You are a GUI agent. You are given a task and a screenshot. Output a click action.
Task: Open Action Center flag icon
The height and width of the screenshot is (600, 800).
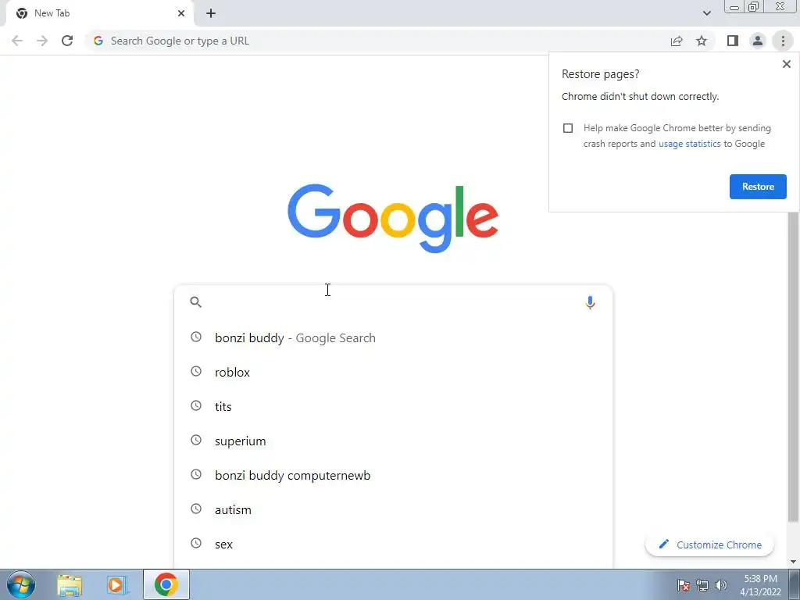(x=684, y=585)
